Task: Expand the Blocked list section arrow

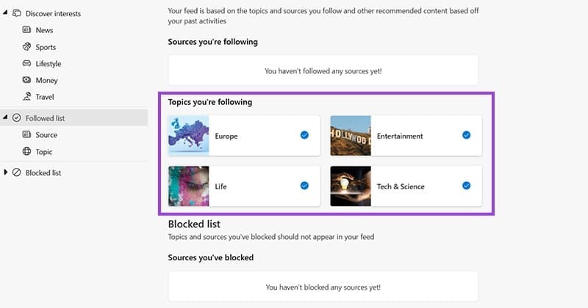Action: [x=6, y=172]
